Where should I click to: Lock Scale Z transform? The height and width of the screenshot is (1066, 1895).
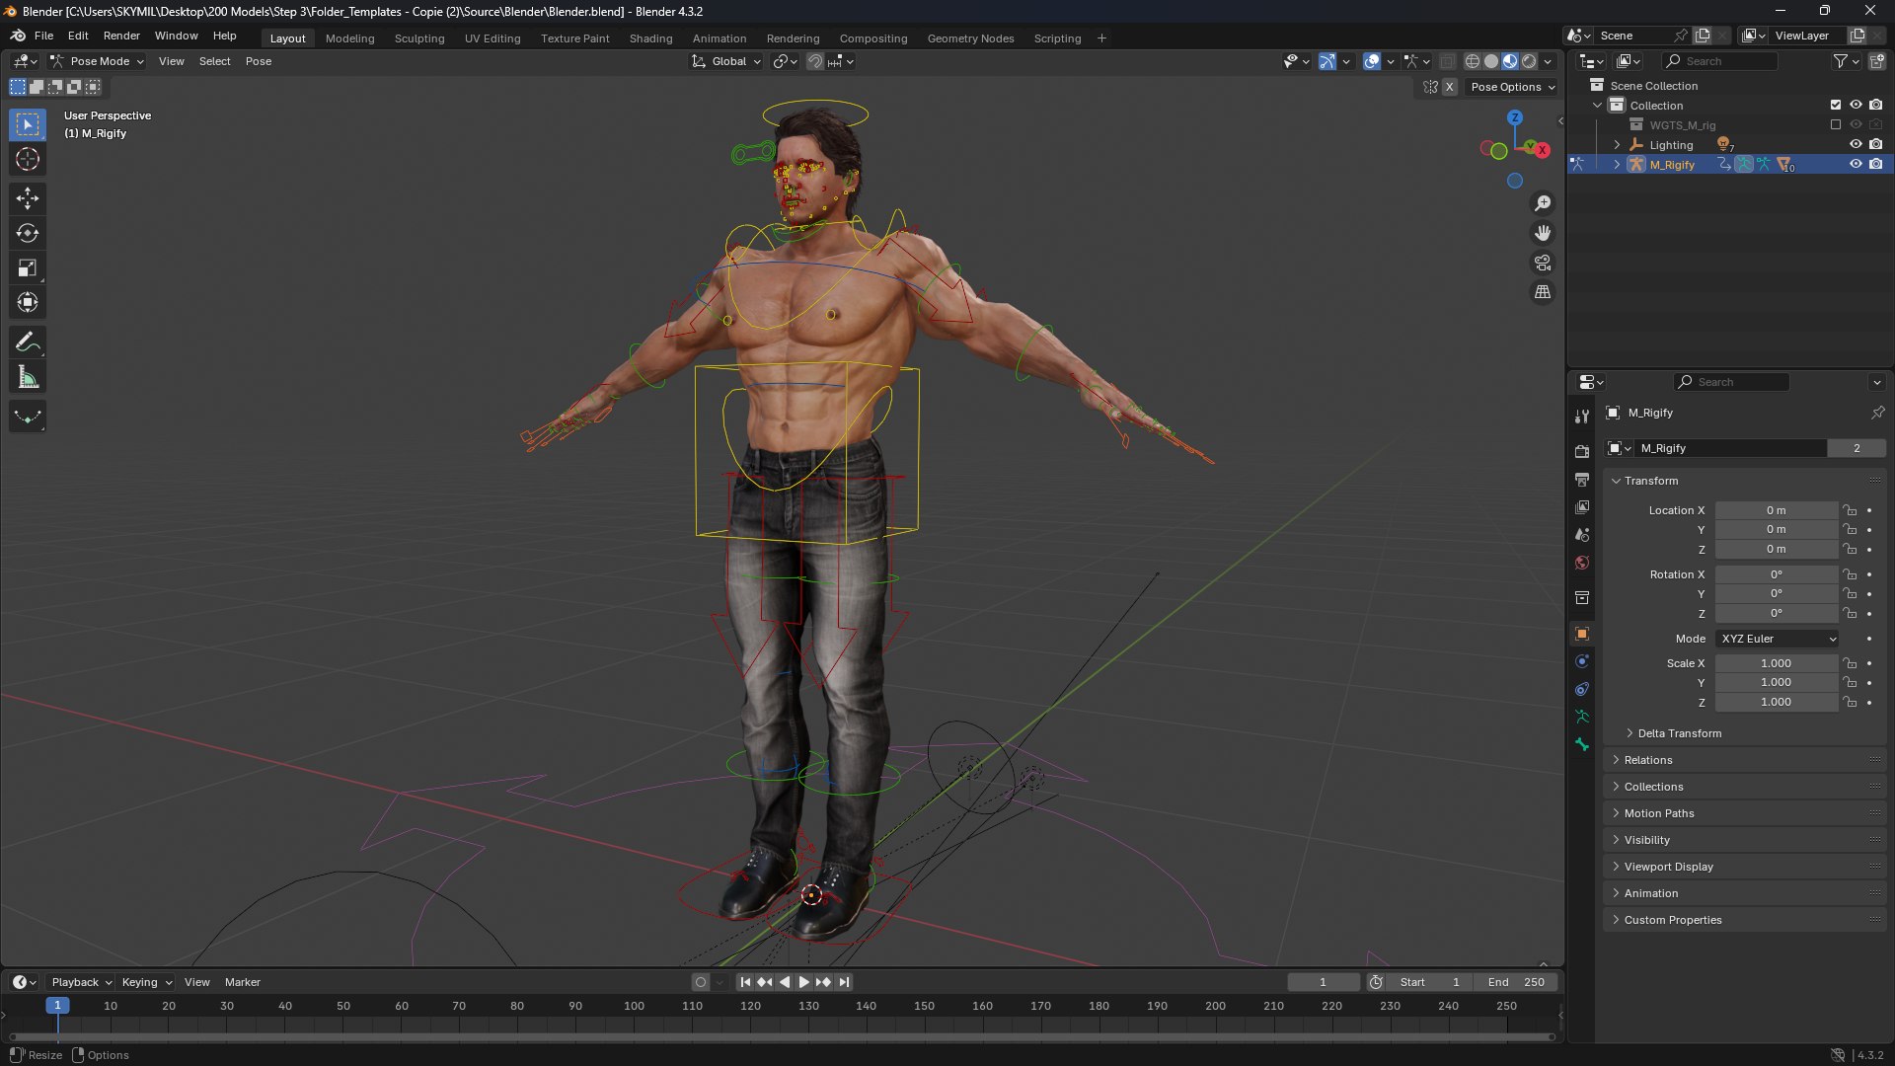tap(1850, 703)
